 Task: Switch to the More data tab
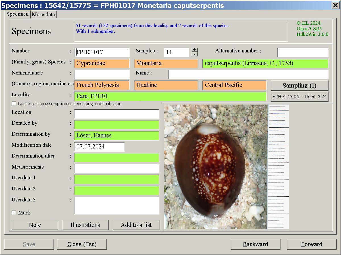point(43,14)
